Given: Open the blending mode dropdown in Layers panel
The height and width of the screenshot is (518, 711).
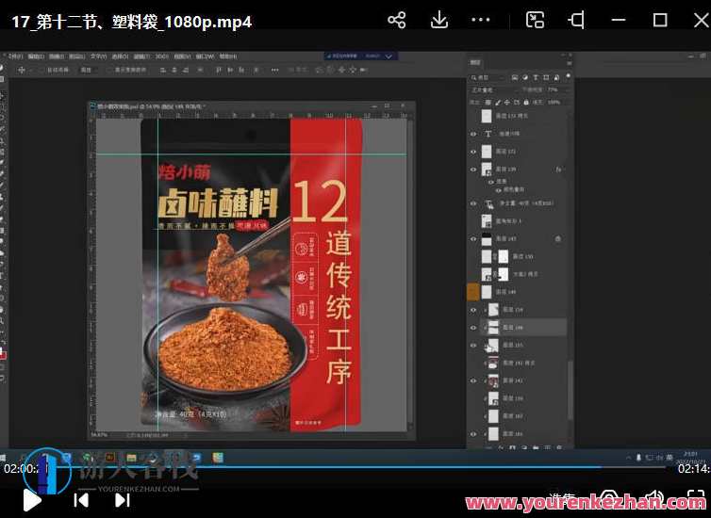Looking at the screenshot, I should 492,90.
